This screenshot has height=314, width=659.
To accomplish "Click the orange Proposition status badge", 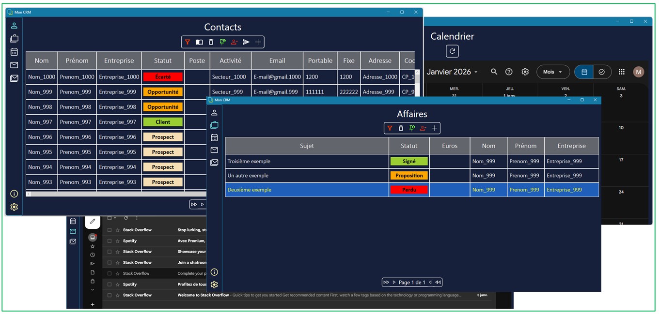I will 409,176.
